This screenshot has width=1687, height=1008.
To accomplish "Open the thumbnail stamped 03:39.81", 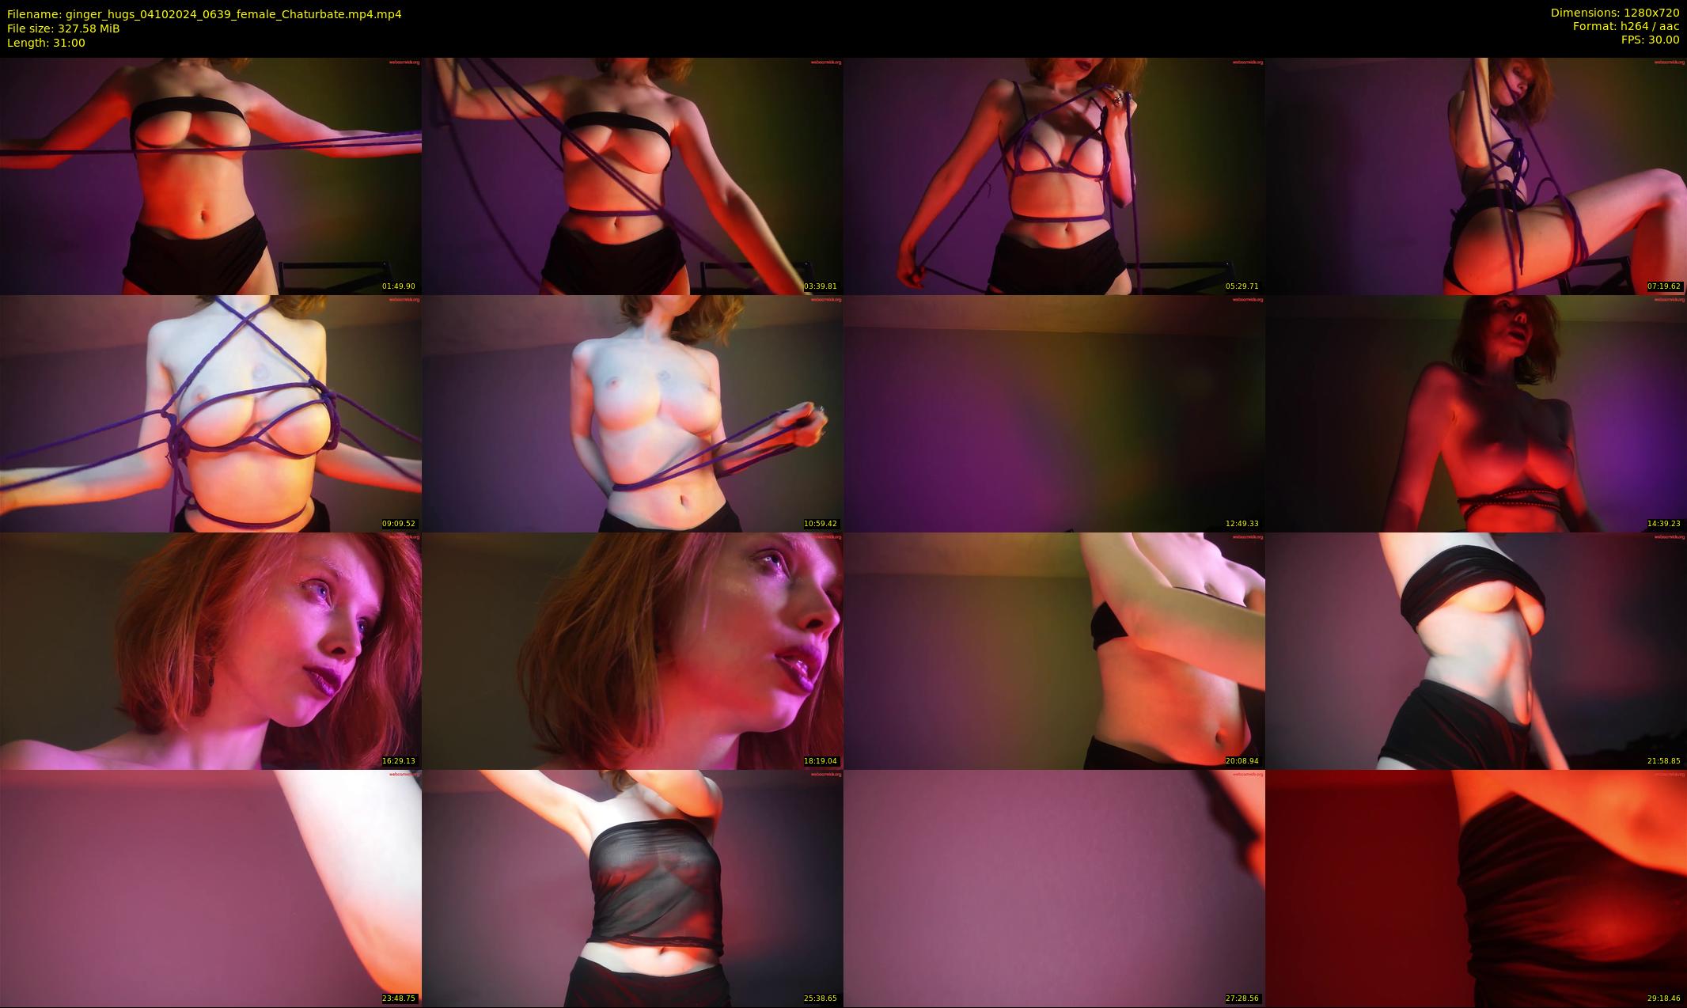I will click(x=632, y=176).
